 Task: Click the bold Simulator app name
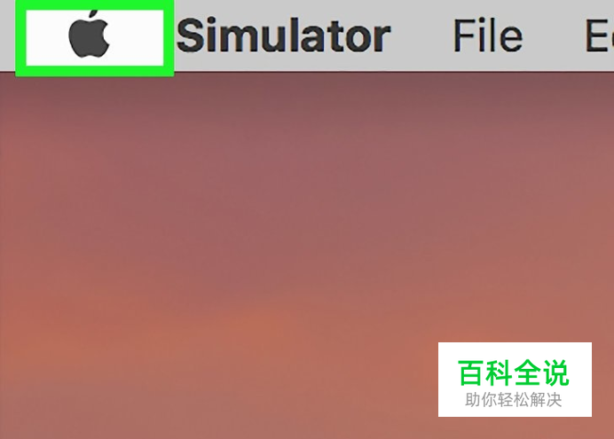click(x=284, y=35)
